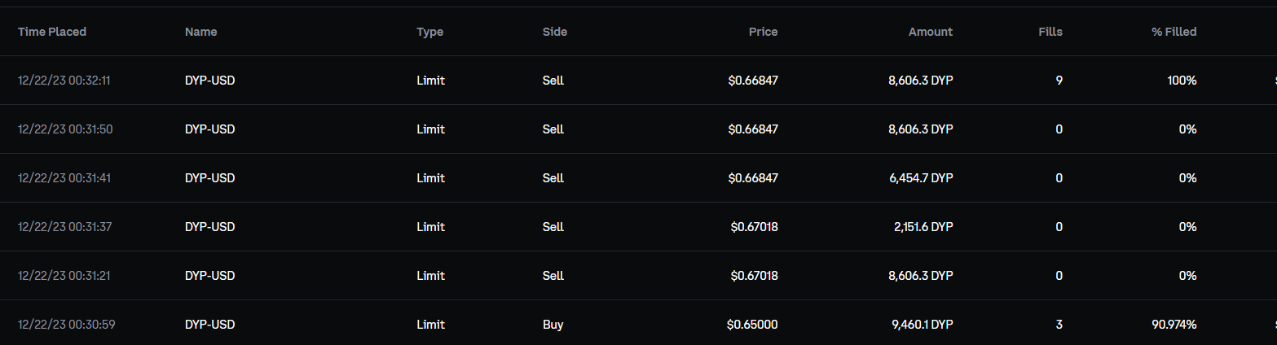The image size is (1277, 345).
Task: Select the 90.974% filled value
Action: pos(1173,325)
